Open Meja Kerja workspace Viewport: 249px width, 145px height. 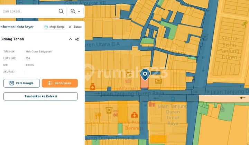[x=54, y=27]
